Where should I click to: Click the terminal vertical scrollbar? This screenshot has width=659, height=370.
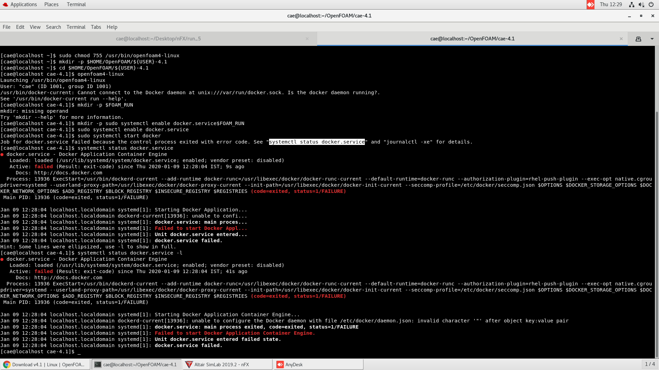(657, 234)
